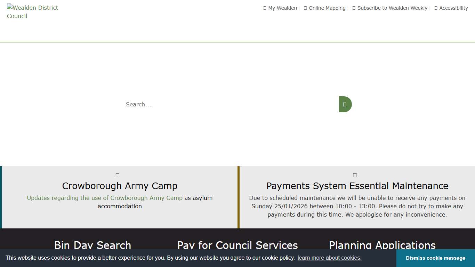Click the Crowborough Army Camp heading
475x267 pixels.
click(120, 186)
